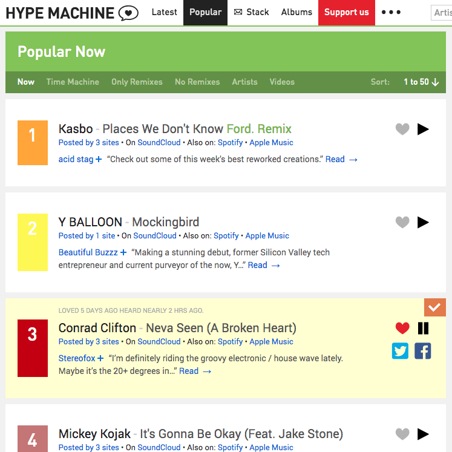Share Conrad Clifton track on Facebook
Screen dimensions: 452x452
point(422,351)
